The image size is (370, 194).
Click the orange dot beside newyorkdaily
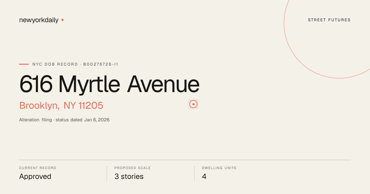tap(62, 20)
